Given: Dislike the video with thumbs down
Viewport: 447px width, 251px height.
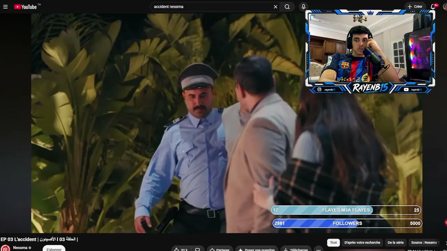Looking at the screenshot, I should pos(197,249).
